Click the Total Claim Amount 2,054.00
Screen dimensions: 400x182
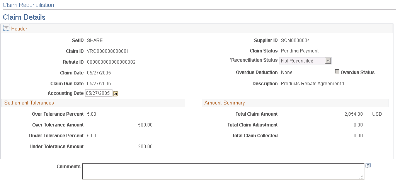(x=353, y=114)
